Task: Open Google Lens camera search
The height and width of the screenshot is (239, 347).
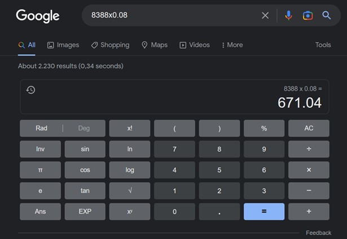Action: tap(308, 15)
